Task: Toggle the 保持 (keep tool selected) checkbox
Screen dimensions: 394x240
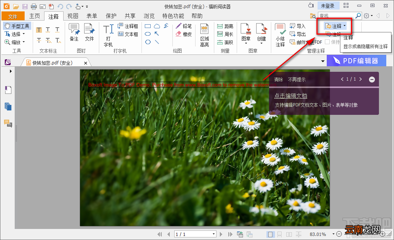Action: tap(327, 42)
